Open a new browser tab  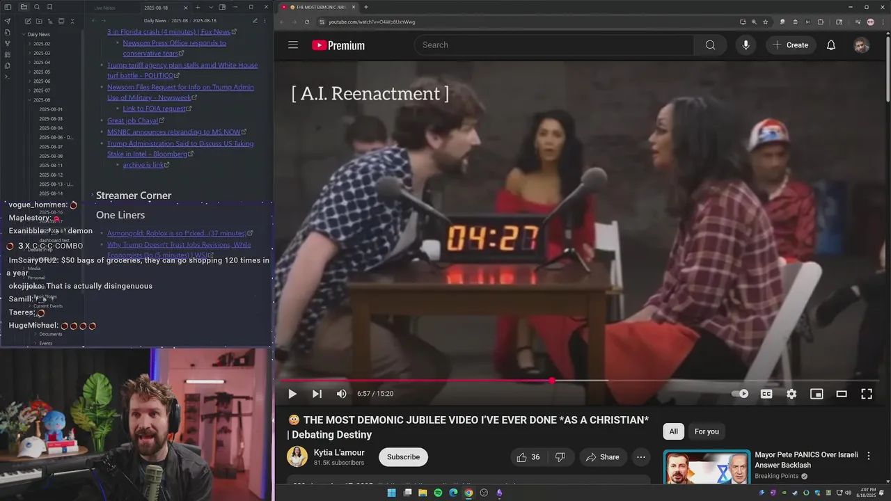366,7
